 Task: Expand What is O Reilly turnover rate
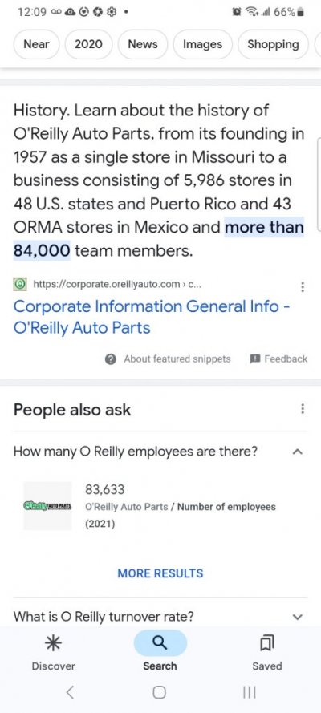(298, 617)
